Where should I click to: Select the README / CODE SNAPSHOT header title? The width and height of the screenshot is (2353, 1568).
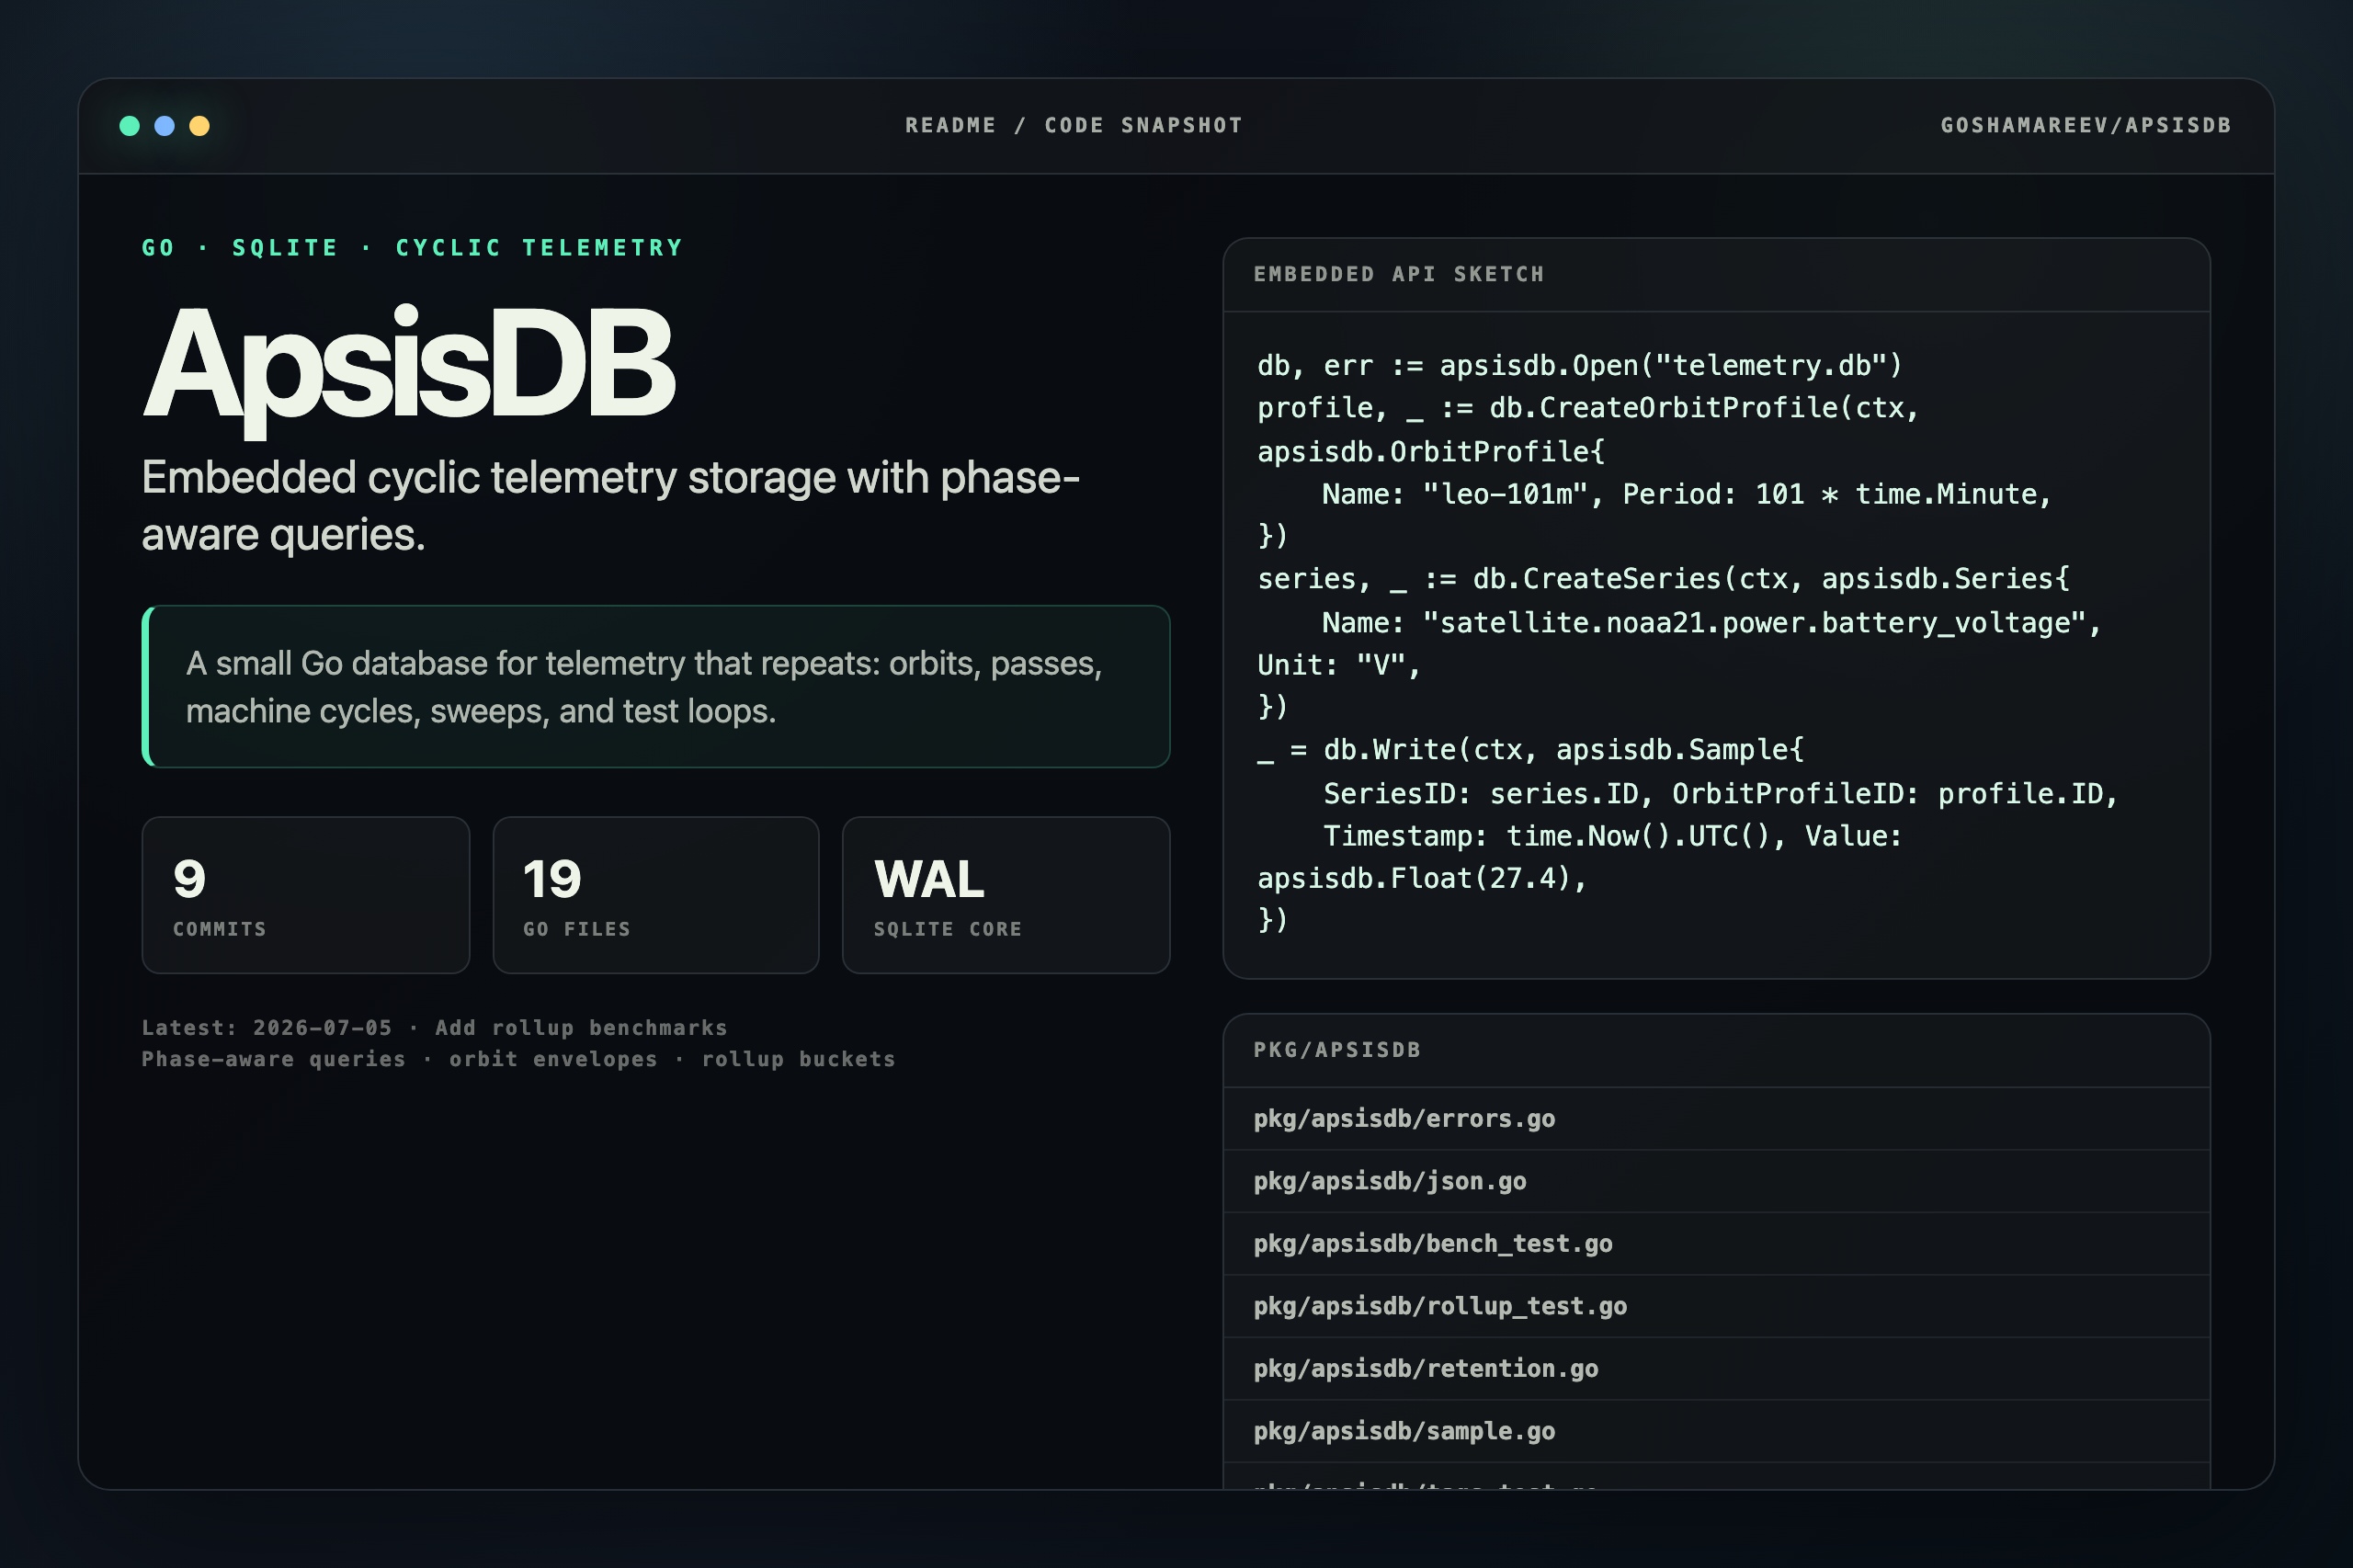[x=1074, y=125]
